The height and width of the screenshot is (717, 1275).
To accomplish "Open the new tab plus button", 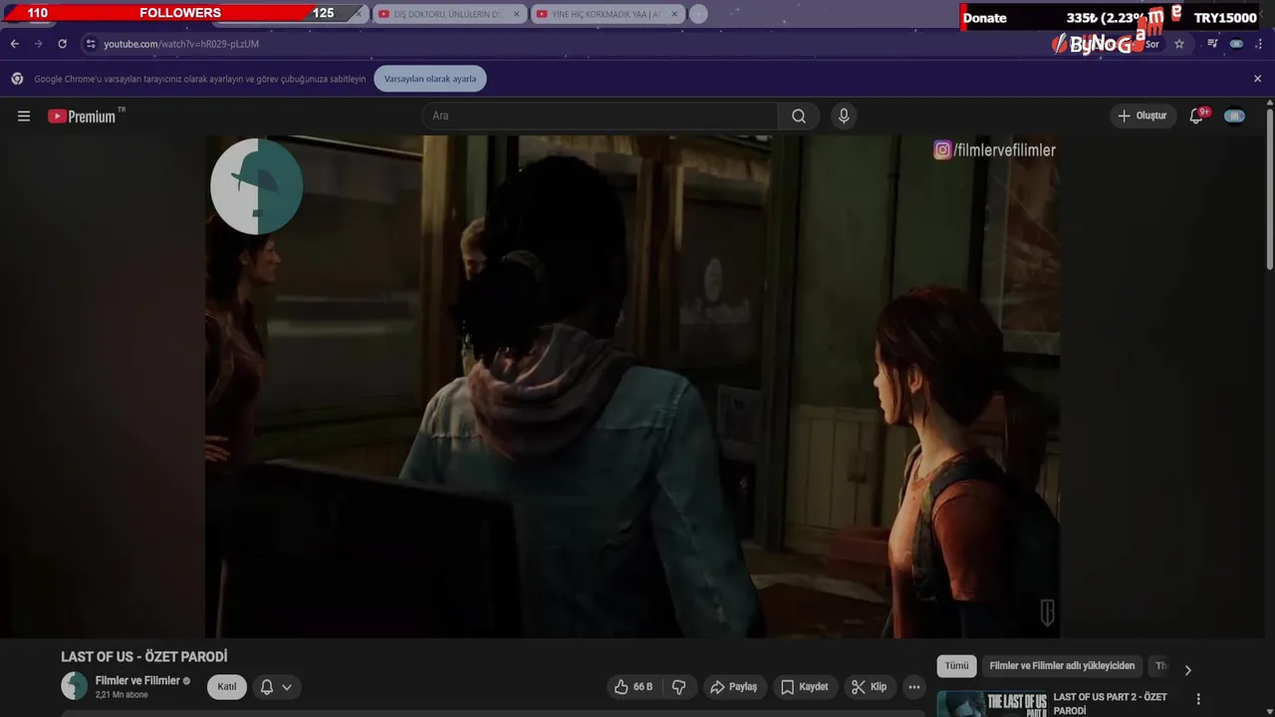I will pos(698,14).
